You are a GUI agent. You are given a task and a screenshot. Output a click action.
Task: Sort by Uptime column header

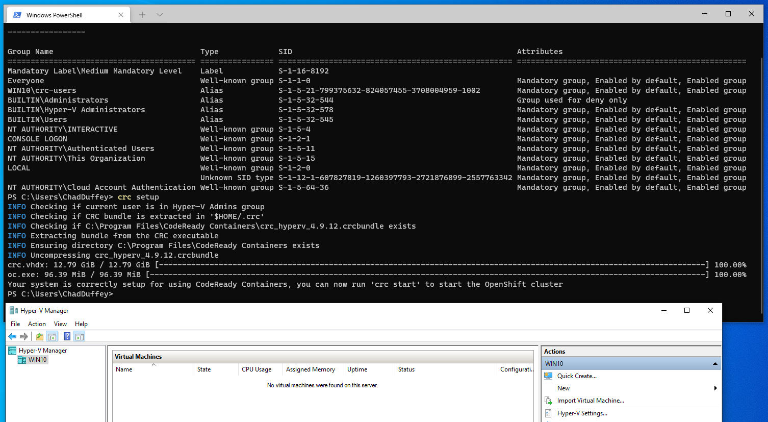click(369, 369)
